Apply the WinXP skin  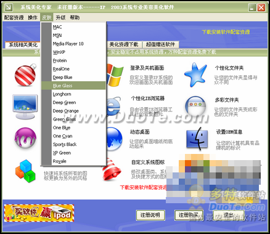pos(73,52)
